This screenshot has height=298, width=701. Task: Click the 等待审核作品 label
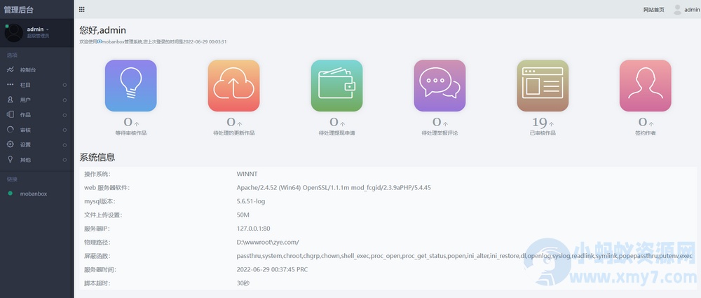point(130,133)
